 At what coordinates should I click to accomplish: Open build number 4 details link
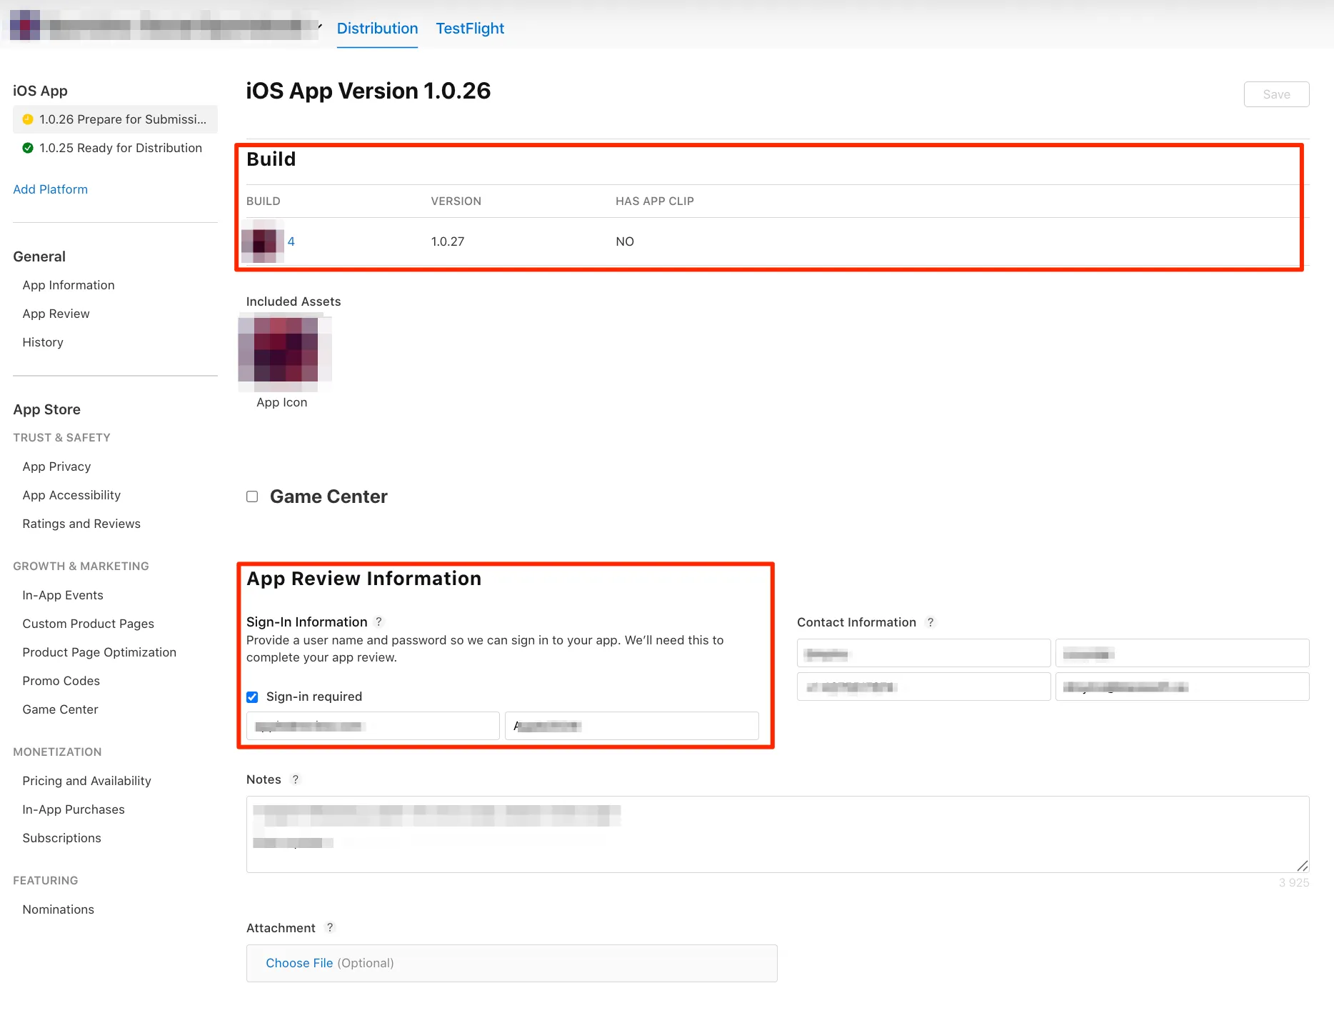(291, 241)
